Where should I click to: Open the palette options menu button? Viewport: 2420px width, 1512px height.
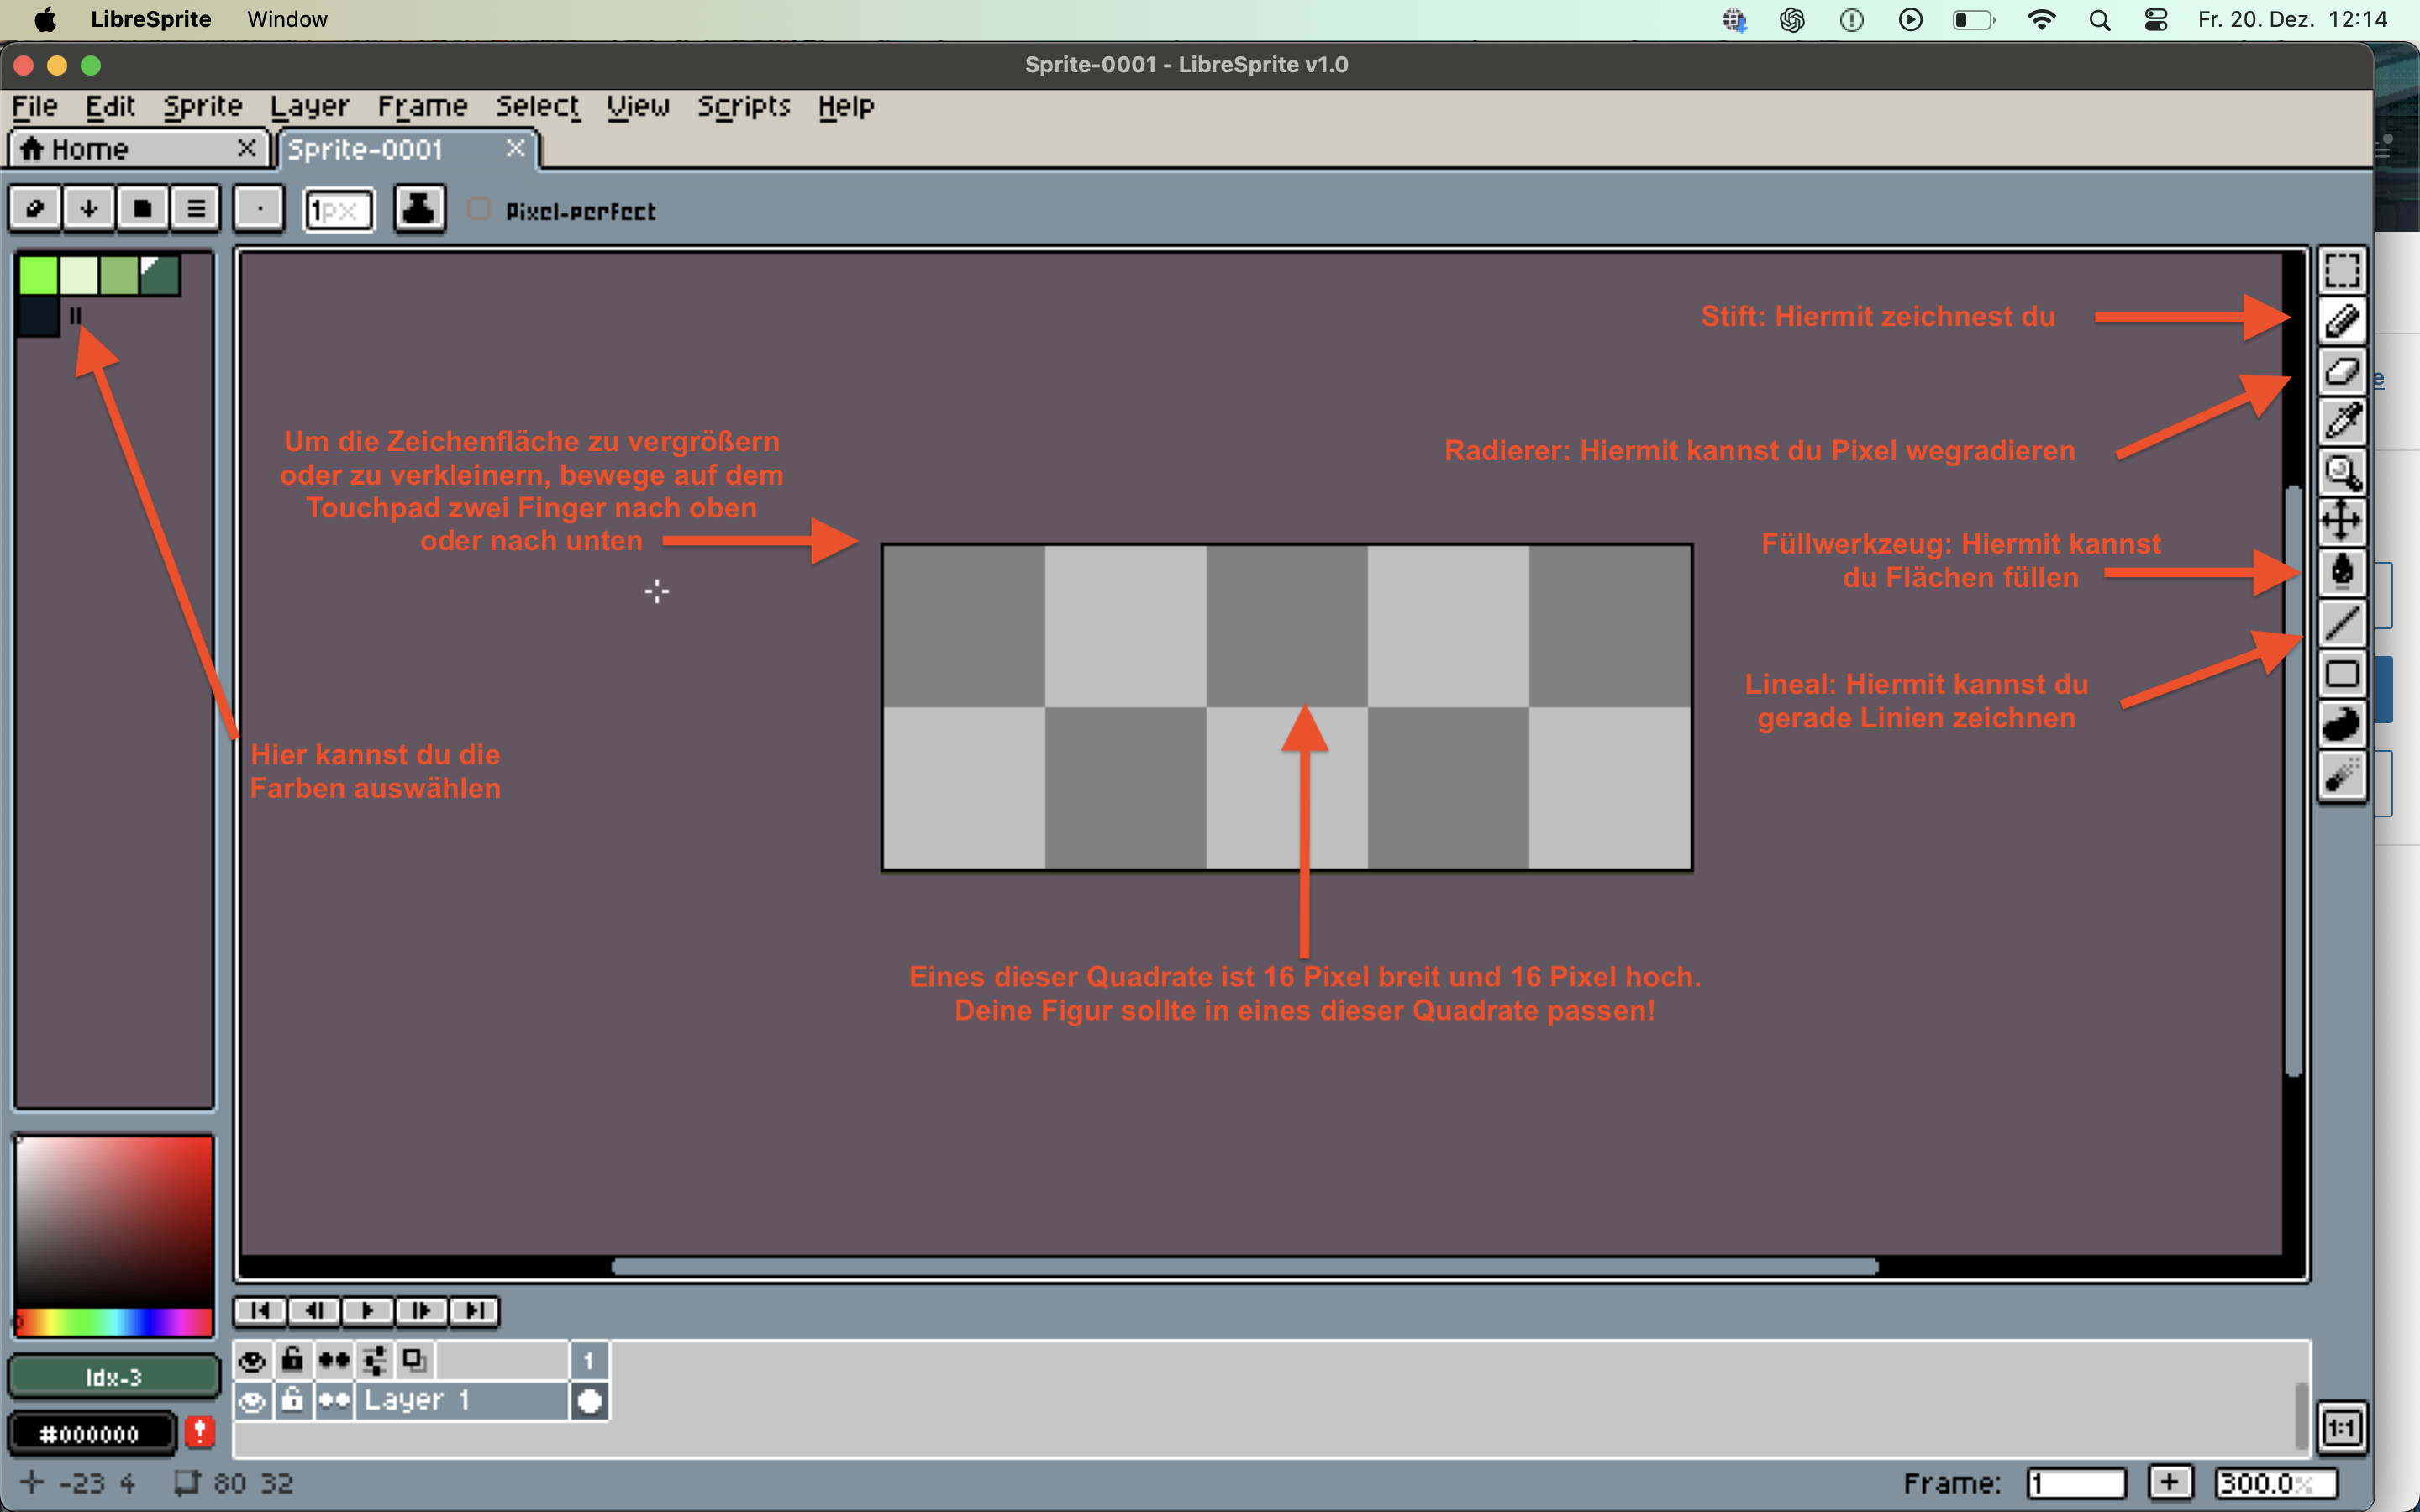(x=196, y=209)
